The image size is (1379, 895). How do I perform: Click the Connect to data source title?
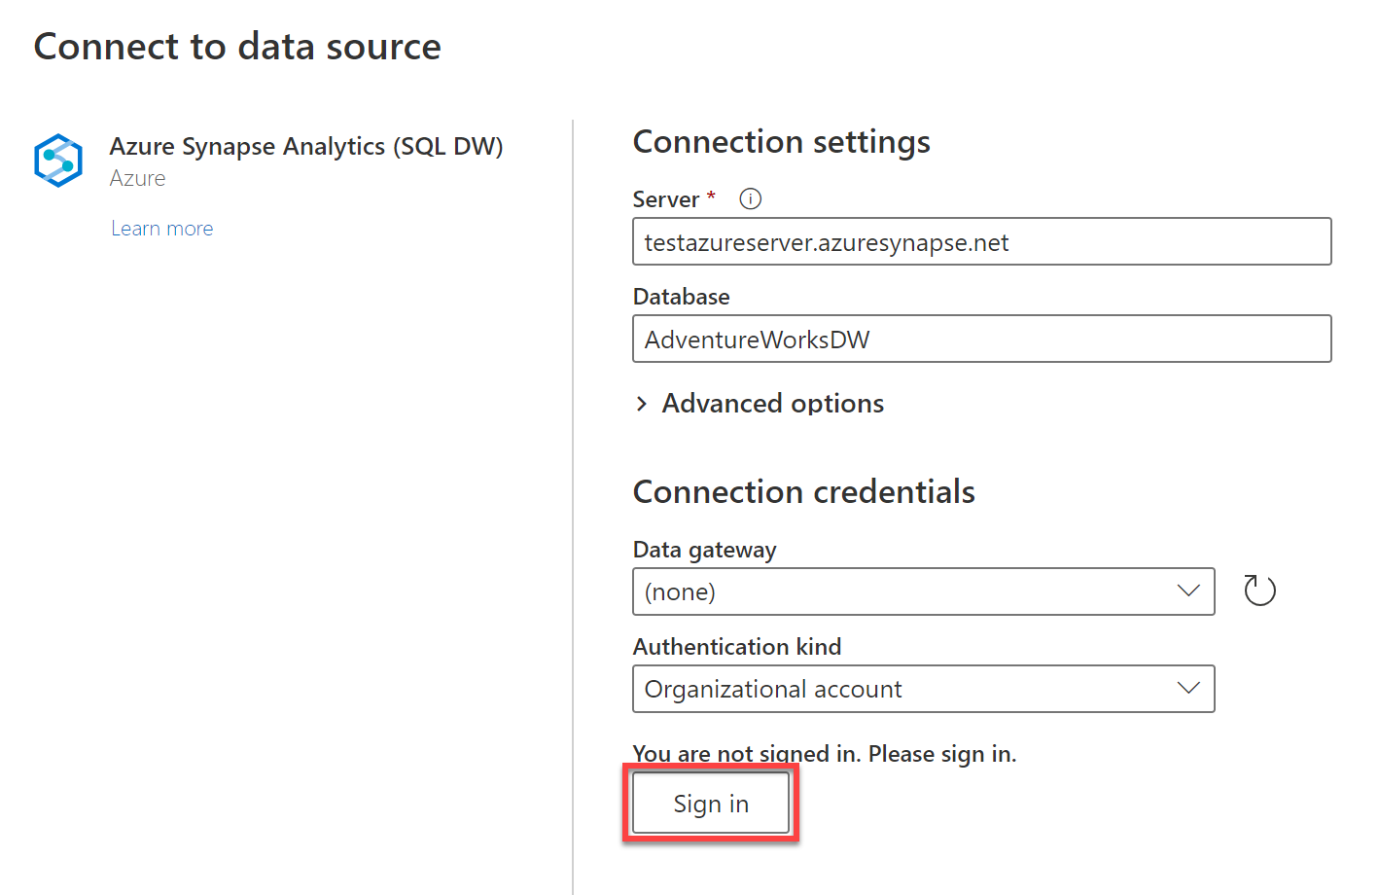pyautogui.click(x=237, y=47)
